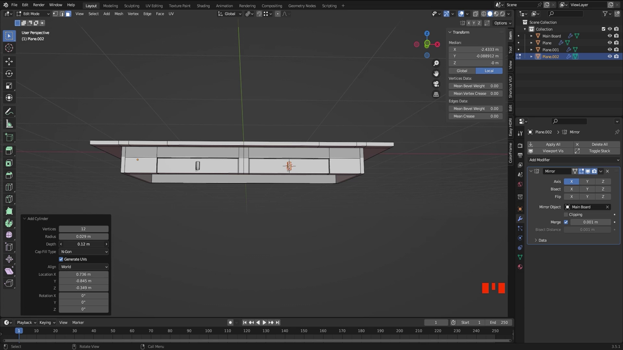623x350 pixels.
Task: Uncheck the Generate UVs checkbox
Action: point(61,259)
